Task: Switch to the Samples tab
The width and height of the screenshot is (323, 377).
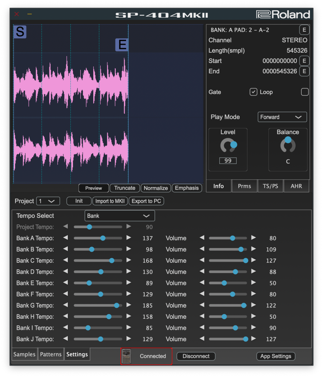Action: point(24,355)
